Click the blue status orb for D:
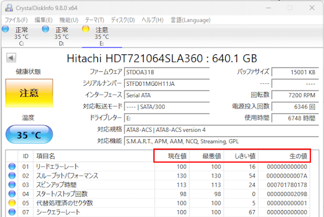This screenshot has height=217, width=324. click(45, 29)
